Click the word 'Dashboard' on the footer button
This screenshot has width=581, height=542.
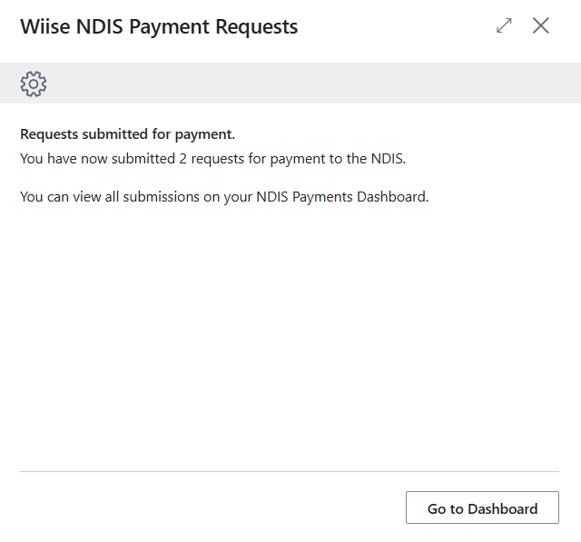tap(502, 508)
